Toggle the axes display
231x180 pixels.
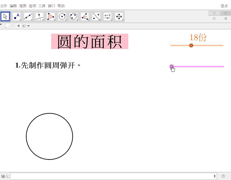[7, 26]
